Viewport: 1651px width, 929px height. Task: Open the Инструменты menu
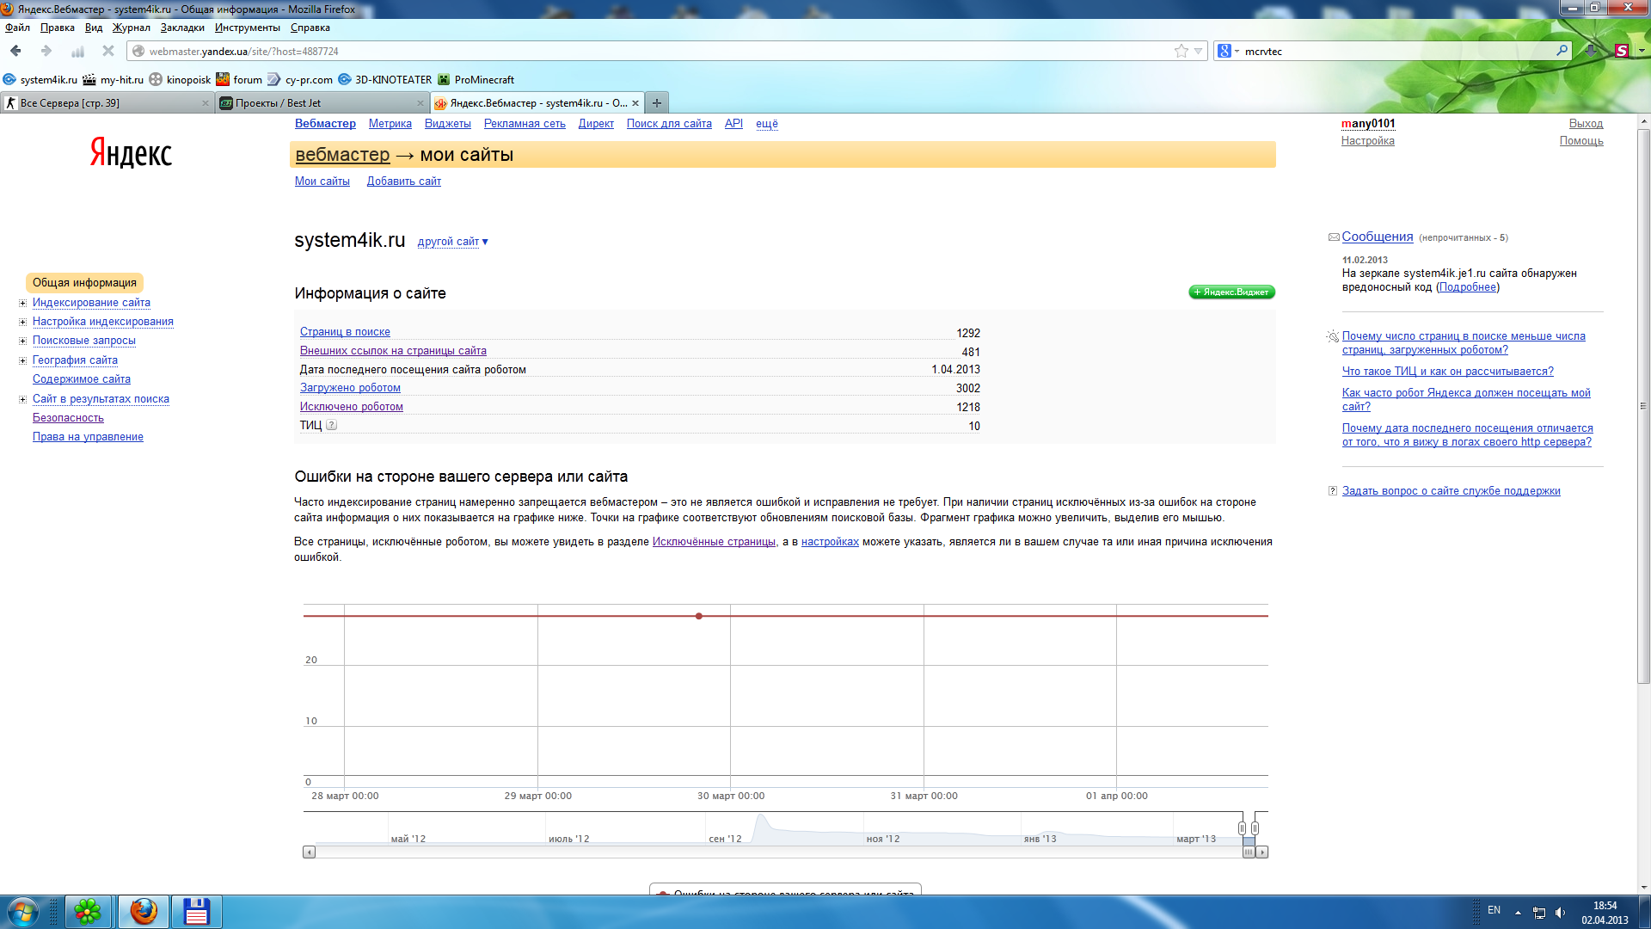[x=248, y=28]
